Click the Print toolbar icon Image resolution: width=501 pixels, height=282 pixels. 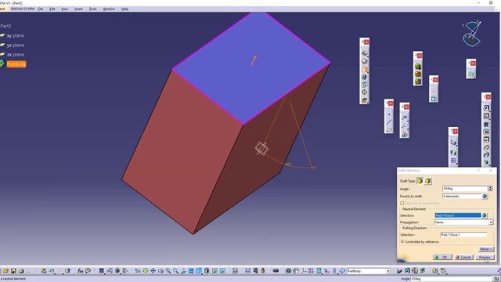[21, 271]
